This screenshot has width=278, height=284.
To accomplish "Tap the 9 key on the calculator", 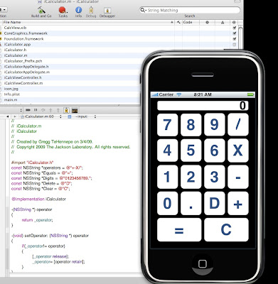I will (x=214, y=124).
